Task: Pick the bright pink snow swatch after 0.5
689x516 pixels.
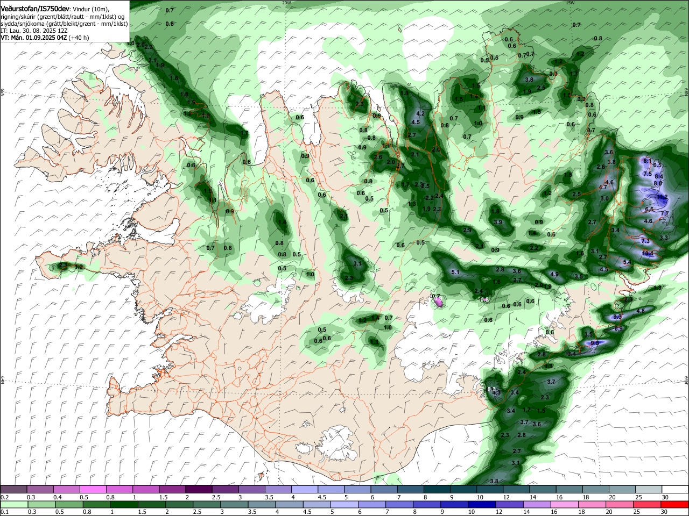Action: 93,489
